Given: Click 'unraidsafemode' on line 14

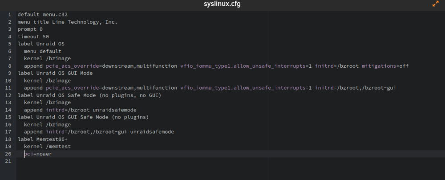Looking at the screenshot, I should (115, 110).
